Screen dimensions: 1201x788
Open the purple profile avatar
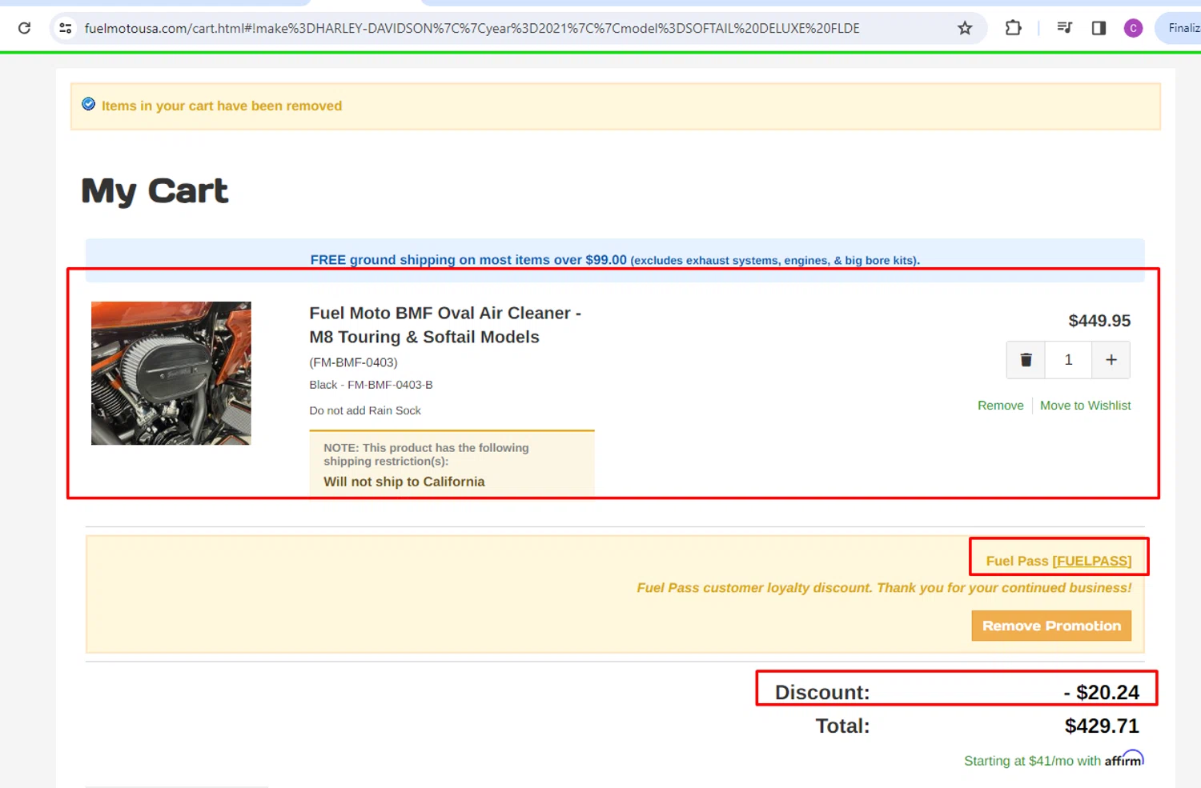[x=1133, y=28]
